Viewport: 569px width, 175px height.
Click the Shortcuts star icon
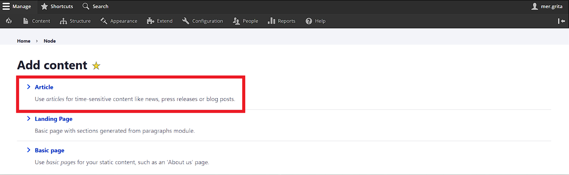click(45, 6)
